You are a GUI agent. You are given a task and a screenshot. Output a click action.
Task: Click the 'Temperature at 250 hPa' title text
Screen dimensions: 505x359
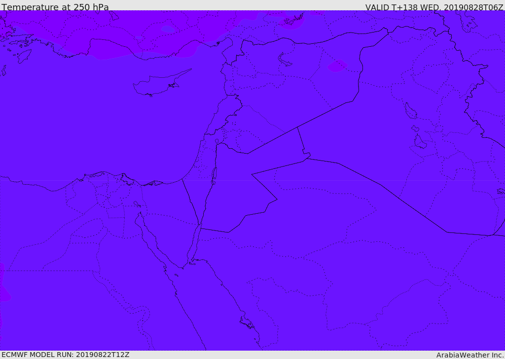tap(55, 7)
